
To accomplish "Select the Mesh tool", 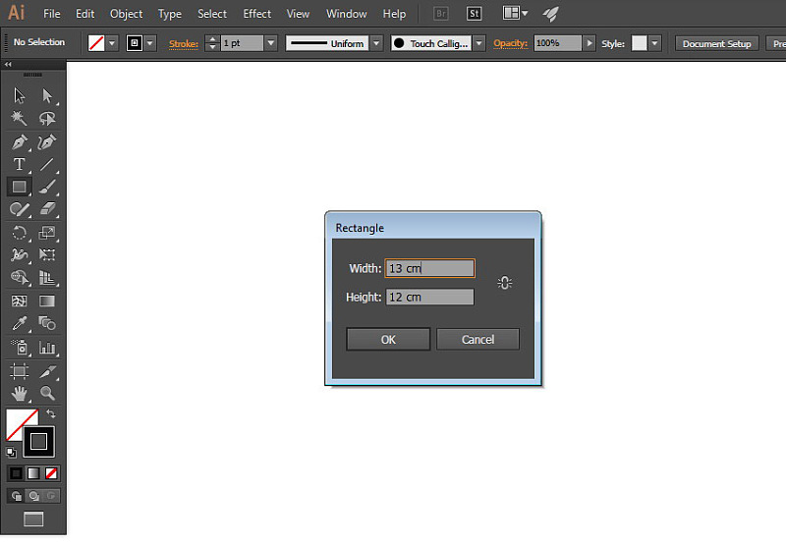I will coord(19,301).
